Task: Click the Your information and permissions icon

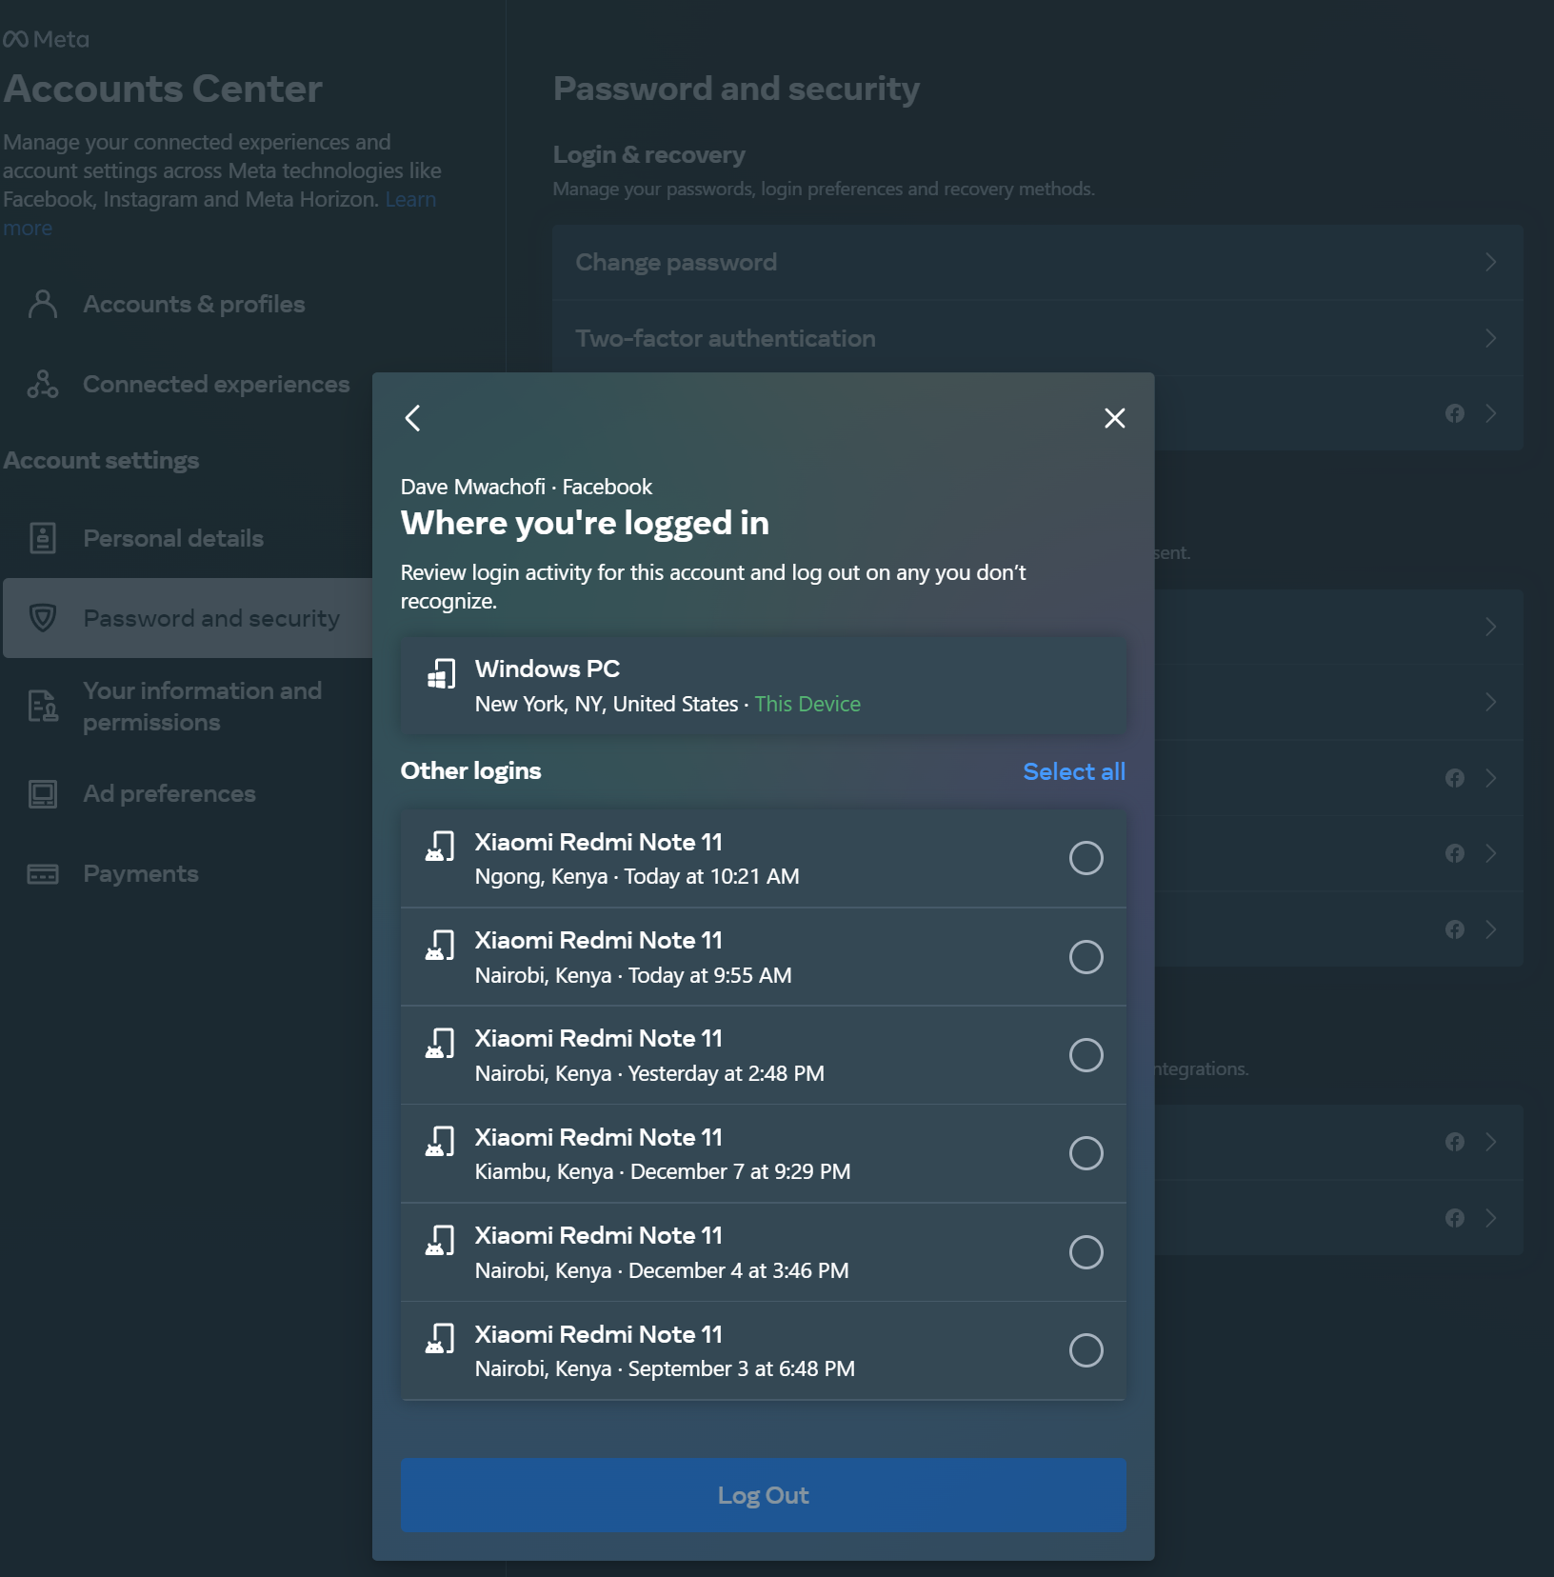Action: [43, 706]
